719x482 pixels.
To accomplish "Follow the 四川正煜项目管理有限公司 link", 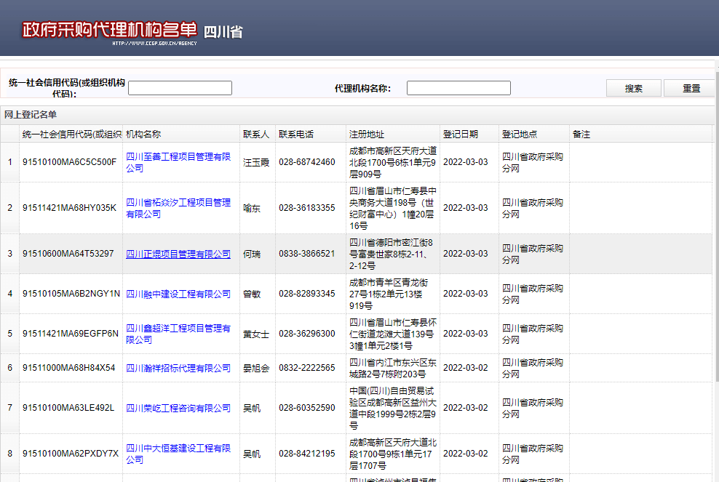I will pyautogui.click(x=178, y=254).
